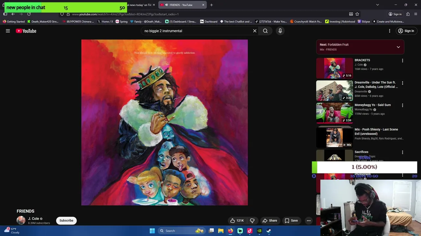Image resolution: width=421 pixels, height=236 pixels.
Task: Click the YouTube URL address bar
Action: coord(204,14)
